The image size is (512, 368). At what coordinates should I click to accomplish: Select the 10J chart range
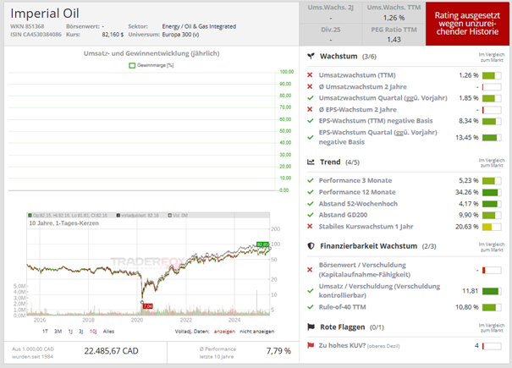[93, 332]
